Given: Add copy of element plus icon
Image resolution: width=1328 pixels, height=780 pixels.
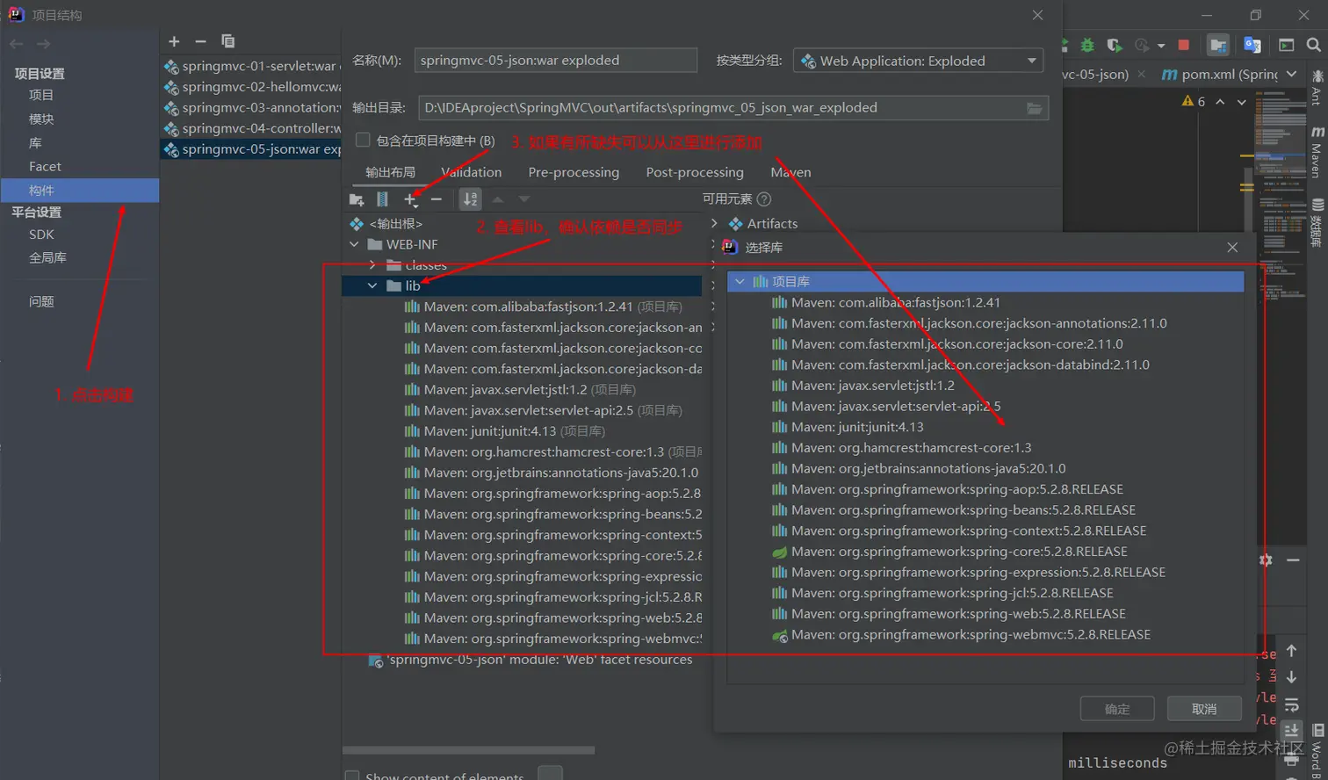Looking at the screenshot, I should point(410,199).
